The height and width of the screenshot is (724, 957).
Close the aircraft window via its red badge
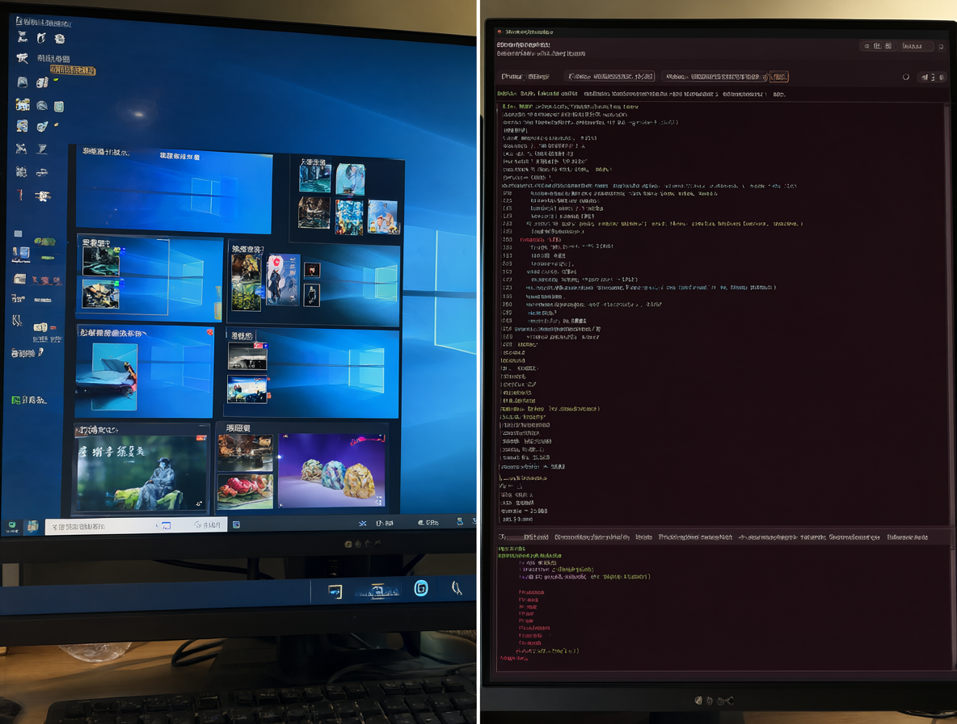(x=210, y=332)
